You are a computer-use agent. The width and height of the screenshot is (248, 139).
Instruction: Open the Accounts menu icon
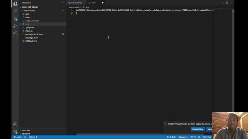(x=15, y=124)
